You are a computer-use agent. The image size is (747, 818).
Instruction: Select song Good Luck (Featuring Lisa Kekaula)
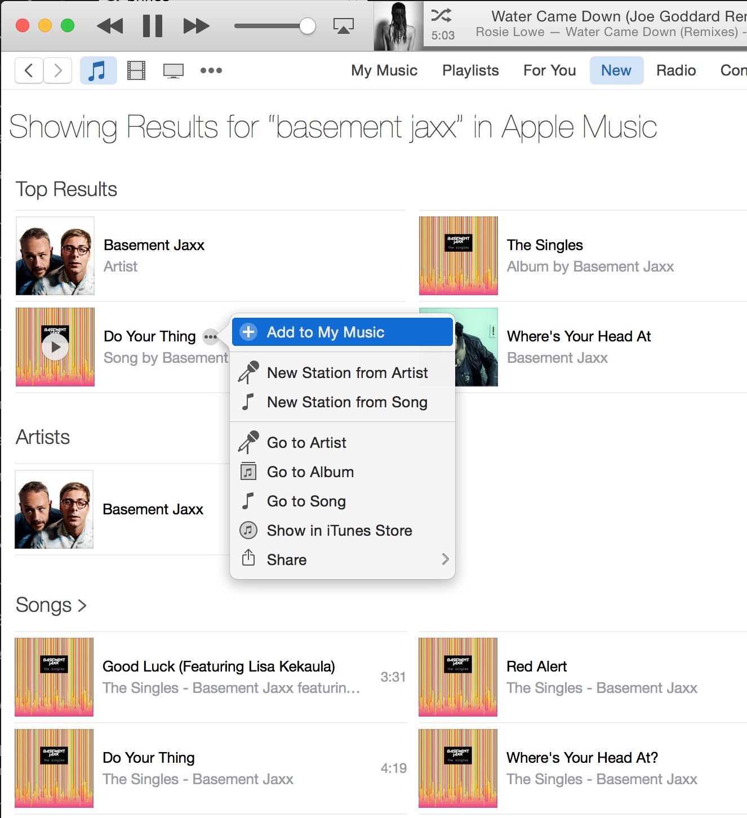point(219,666)
